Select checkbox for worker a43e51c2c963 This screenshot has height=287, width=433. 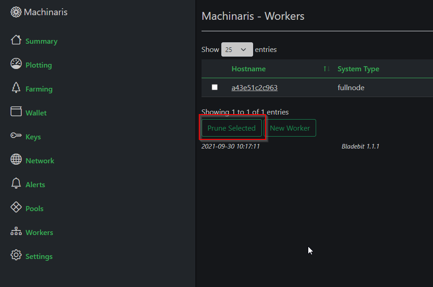tap(214, 87)
